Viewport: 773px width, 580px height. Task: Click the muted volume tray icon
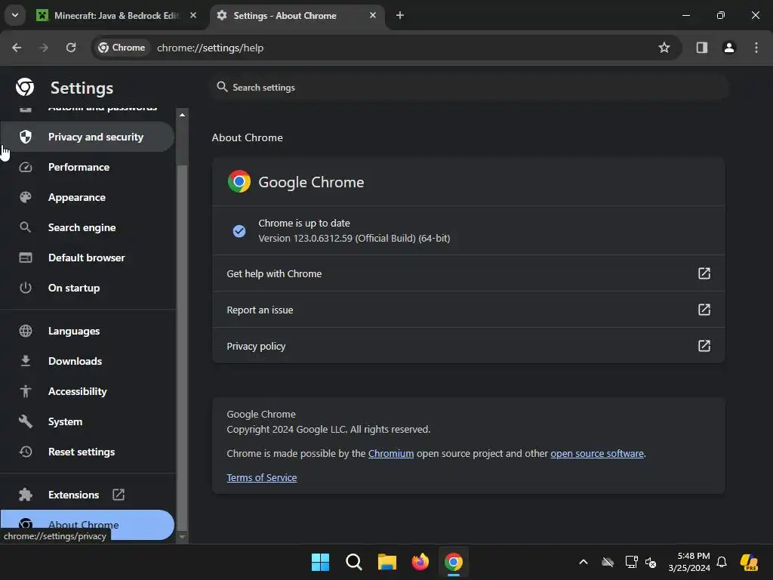651,562
